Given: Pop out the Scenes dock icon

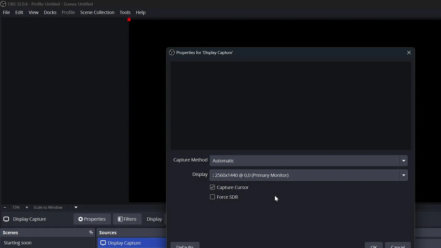Looking at the screenshot, I should click(x=91, y=232).
